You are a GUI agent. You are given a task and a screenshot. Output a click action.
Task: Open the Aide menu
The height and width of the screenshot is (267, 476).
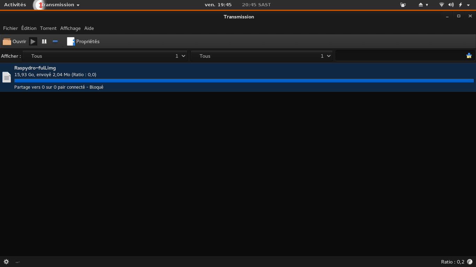coord(89,29)
